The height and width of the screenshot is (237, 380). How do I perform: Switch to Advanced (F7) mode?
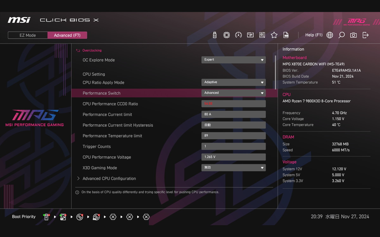pos(67,35)
